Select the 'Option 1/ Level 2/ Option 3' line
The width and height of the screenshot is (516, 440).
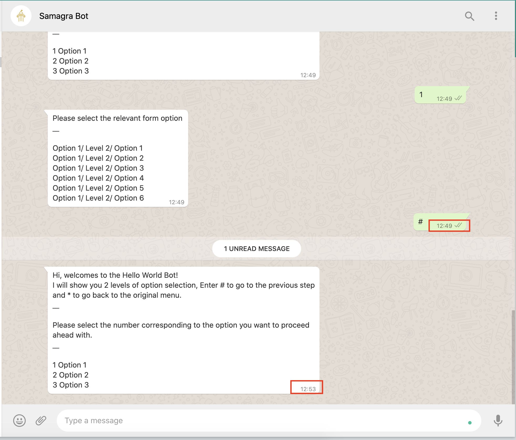(x=98, y=168)
